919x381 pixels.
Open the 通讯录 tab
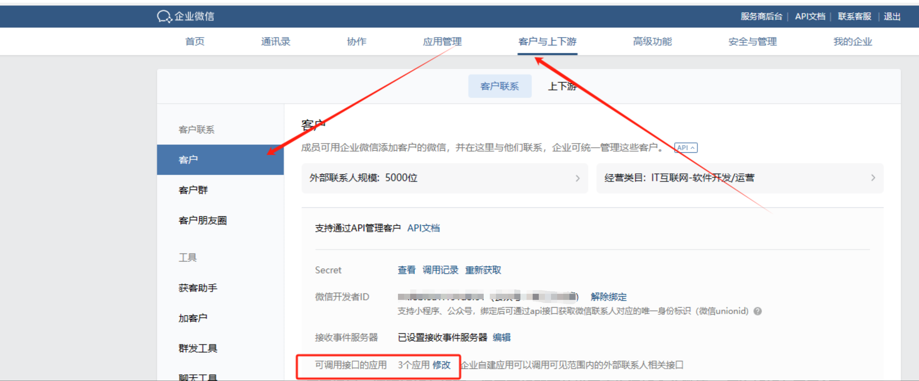(276, 41)
